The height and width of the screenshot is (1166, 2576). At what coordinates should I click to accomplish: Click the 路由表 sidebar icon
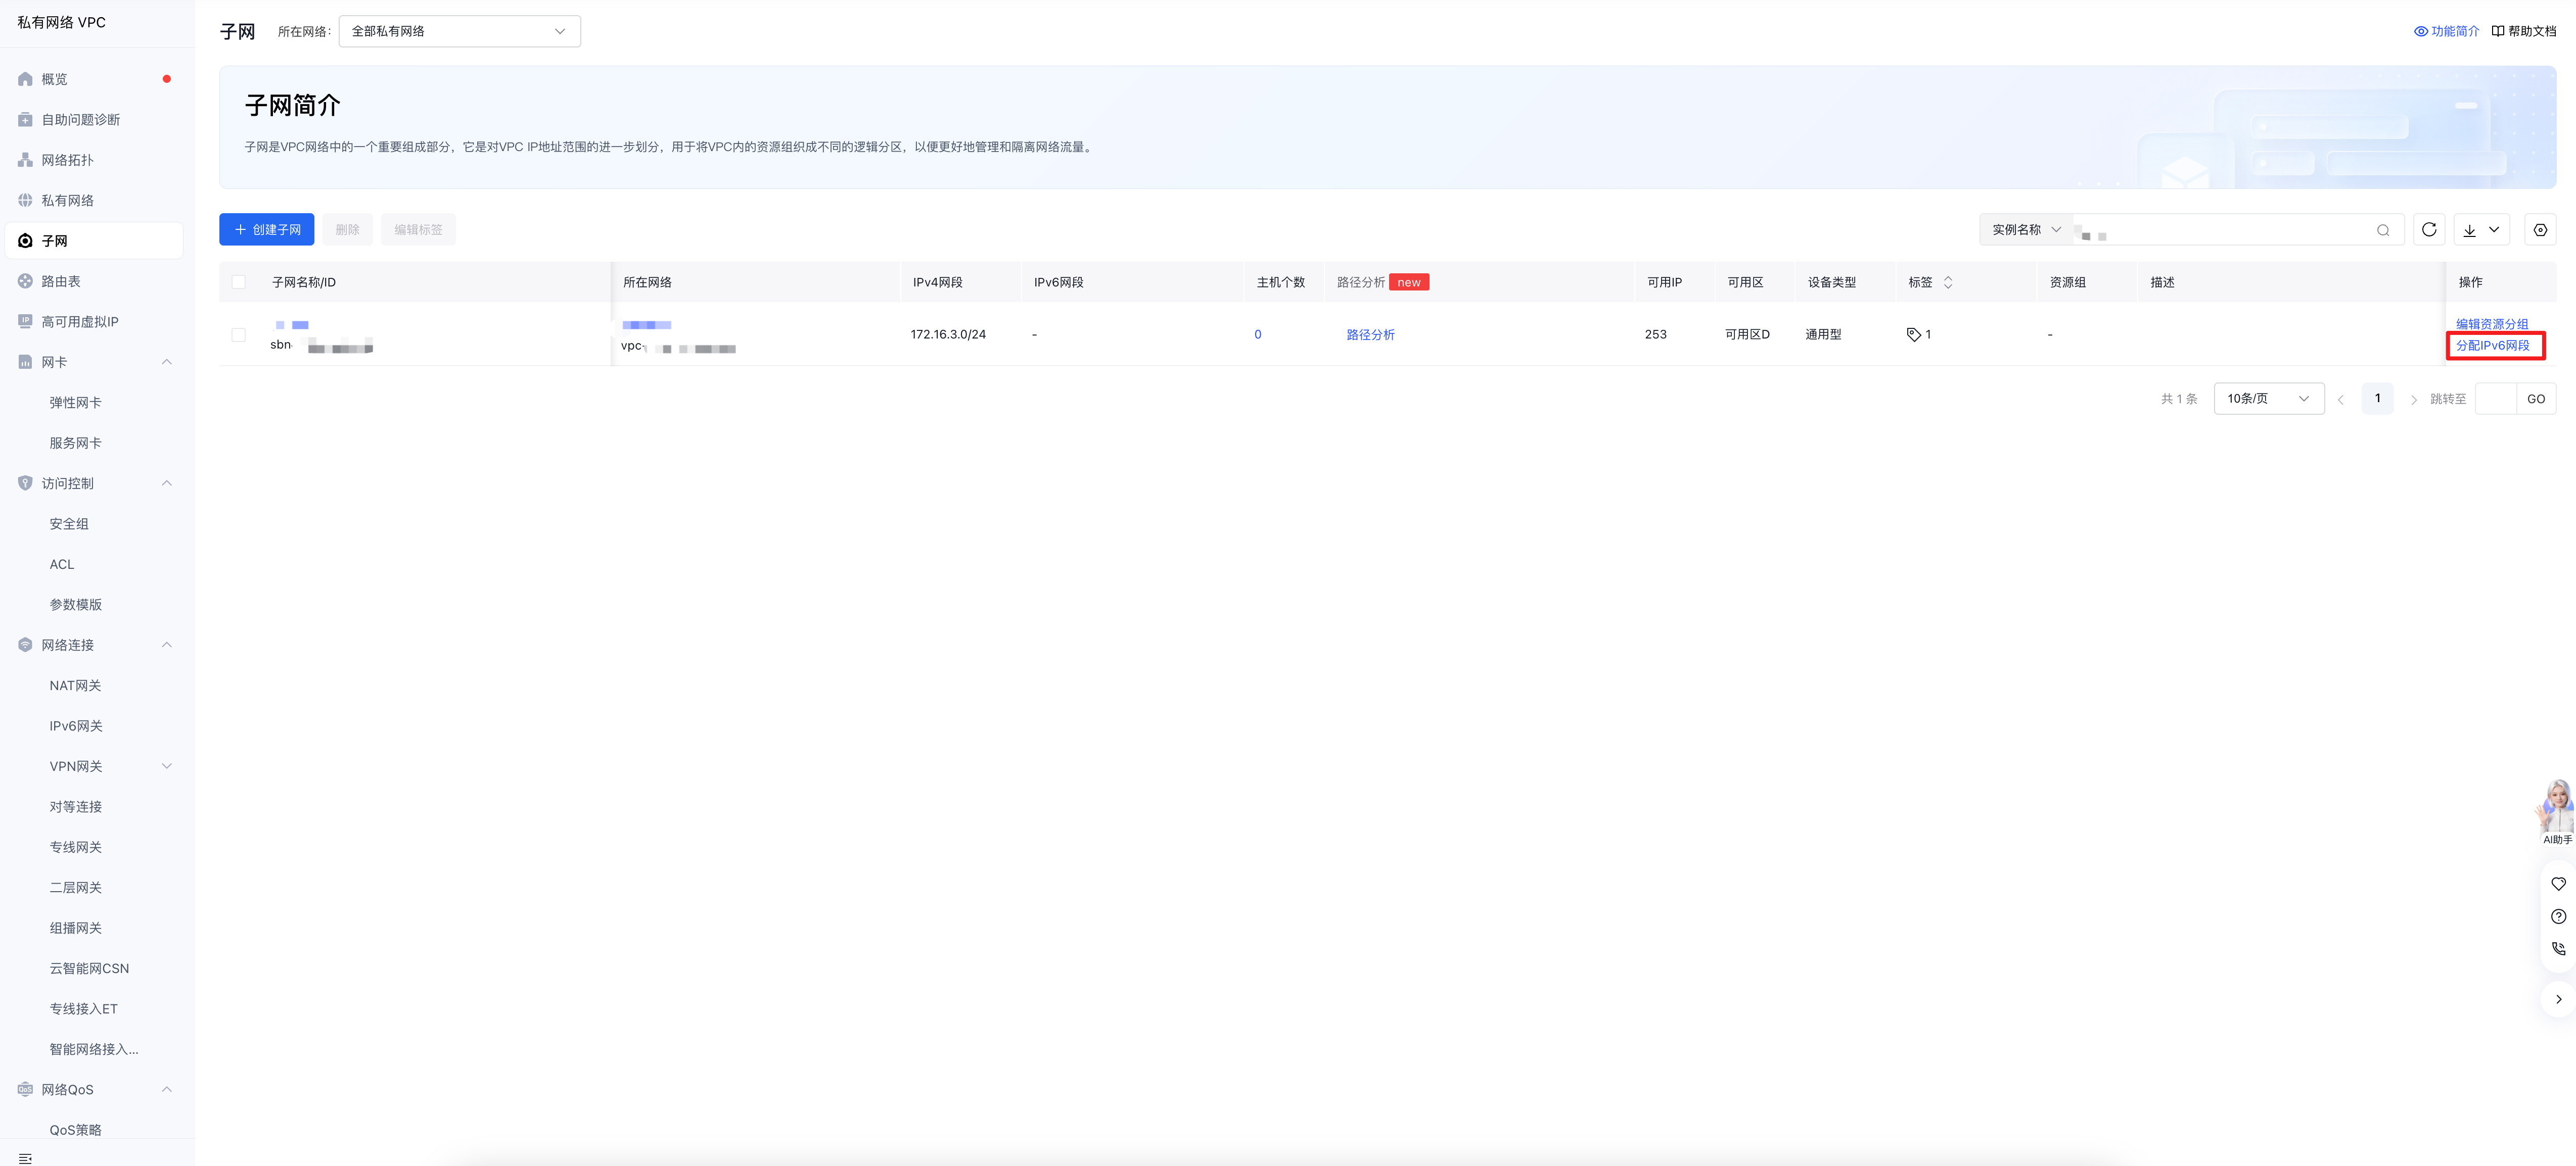click(25, 282)
